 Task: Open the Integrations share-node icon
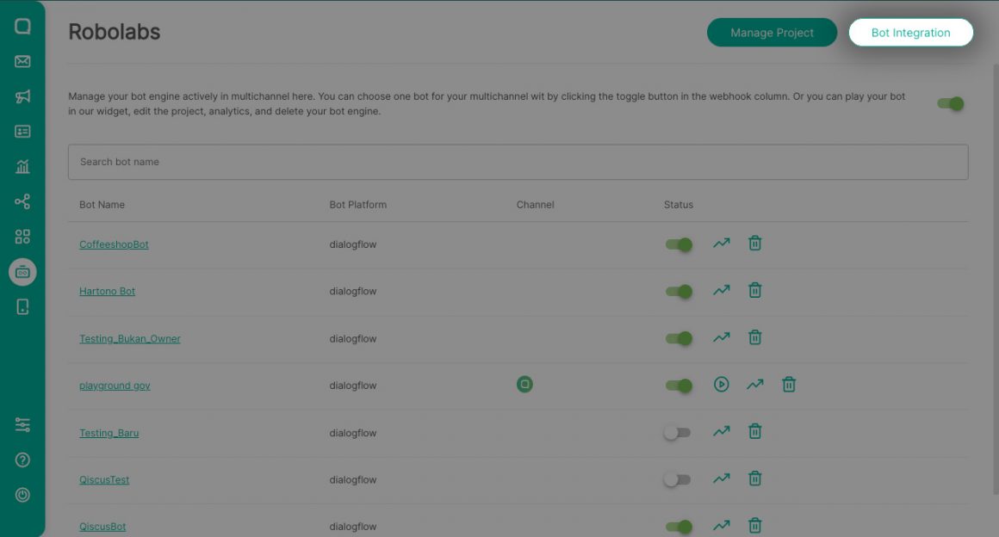[x=22, y=201]
